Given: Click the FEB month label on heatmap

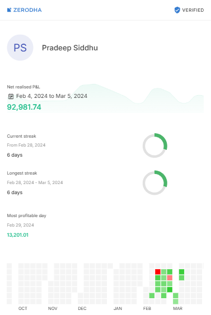Looking at the screenshot, I should [x=147, y=308].
